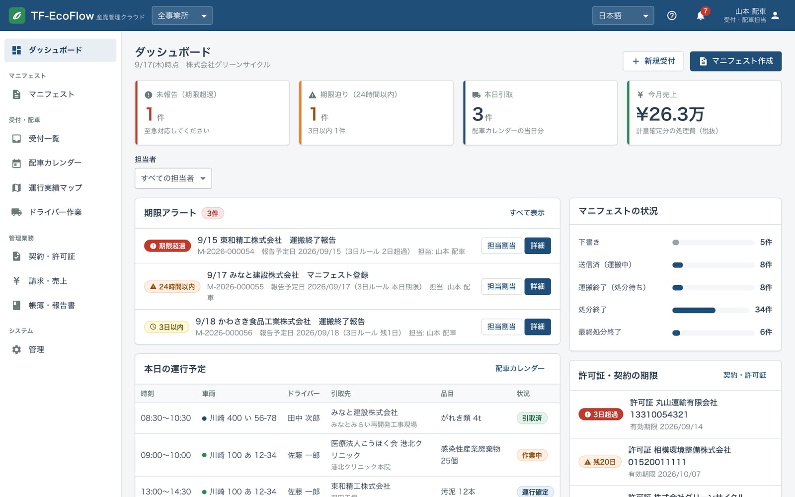Image resolution: width=795 pixels, height=497 pixels.
Task: Select 受付一覧 in the sidebar menu
Action: pyautogui.click(x=60, y=139)
